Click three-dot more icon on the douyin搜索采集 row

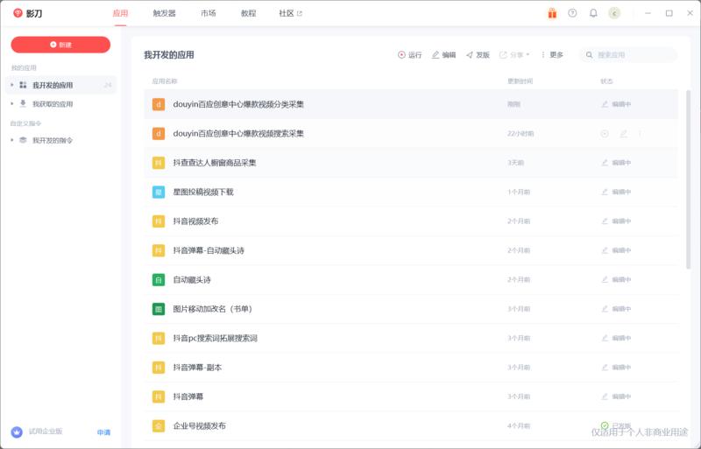pyautogui.click(x=640, y=134)
